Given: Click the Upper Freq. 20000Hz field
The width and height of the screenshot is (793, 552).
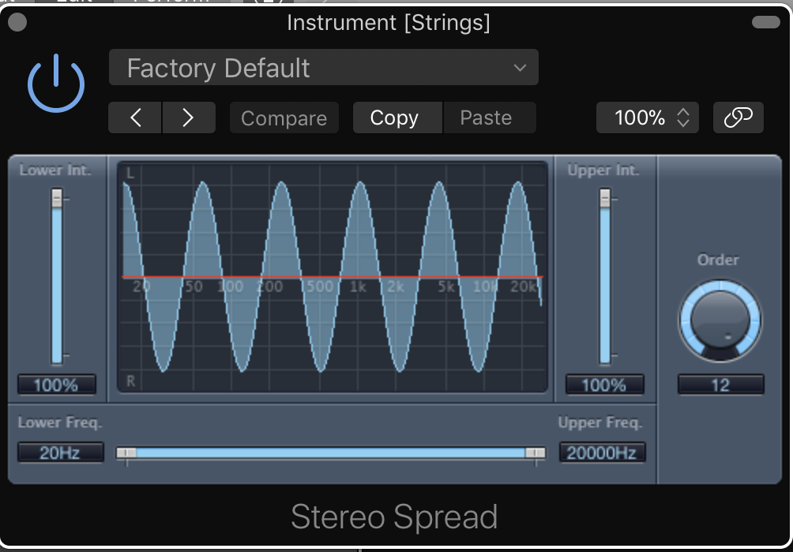Looking at the screenshot, I should [x=602, y=453].
